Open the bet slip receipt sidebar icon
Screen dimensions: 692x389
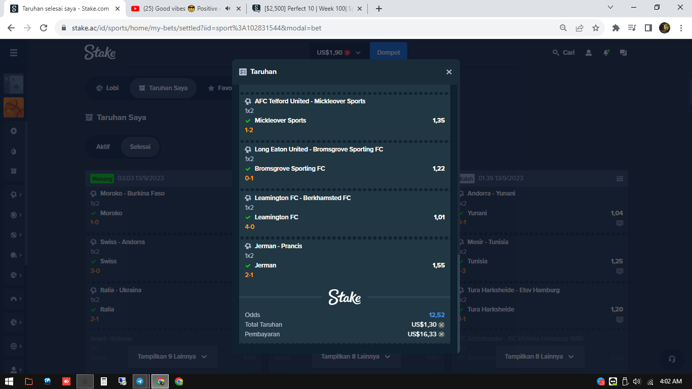point(14,171)
